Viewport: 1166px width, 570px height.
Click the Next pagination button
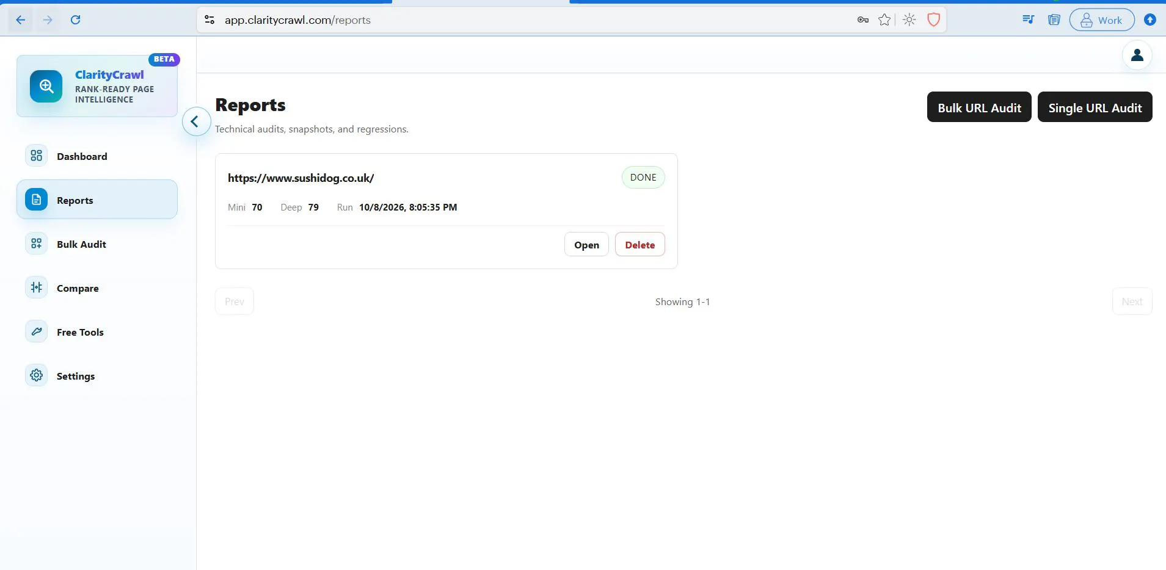pos(1132,301)
